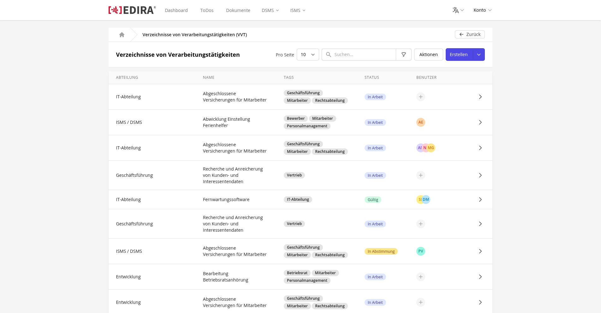This screenshot has height=313, width=601.
Task: Expand the Erstellen dropdown arrow
Action: coord(479,55)
